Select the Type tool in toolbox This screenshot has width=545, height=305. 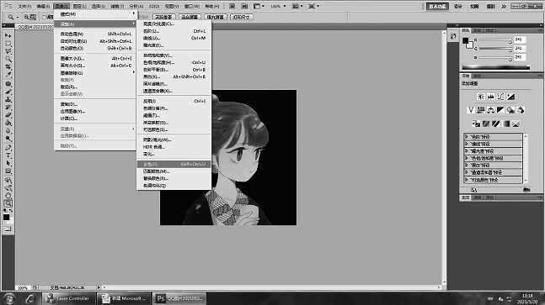tap(8, 155)
